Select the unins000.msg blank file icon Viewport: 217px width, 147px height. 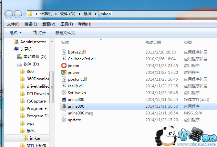pyautogui.click(x=64, y=113)
